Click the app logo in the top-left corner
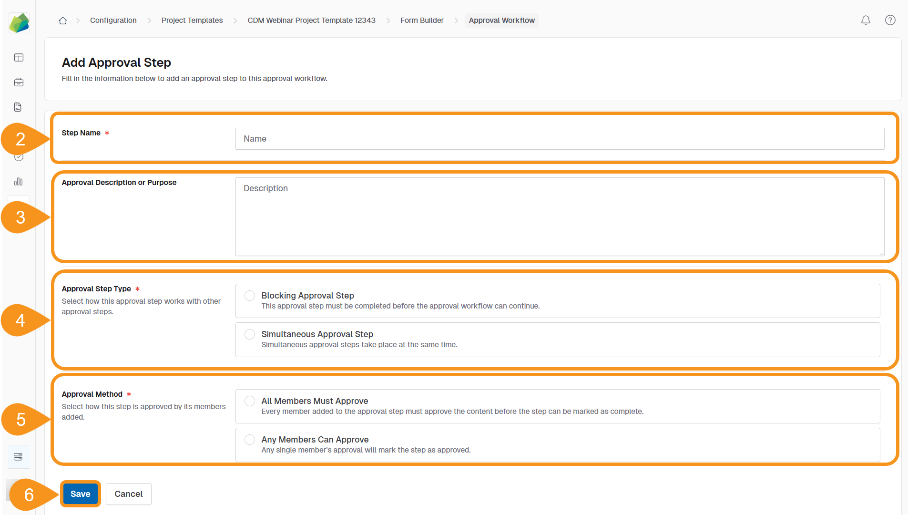The height and width of the screenshot is (515, 908). point(19,22)
